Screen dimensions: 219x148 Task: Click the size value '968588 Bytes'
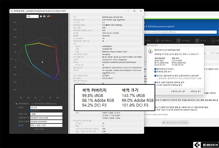tap(112, 17)
